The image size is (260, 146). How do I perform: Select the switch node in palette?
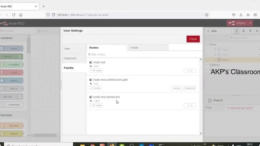pos(12,133)
